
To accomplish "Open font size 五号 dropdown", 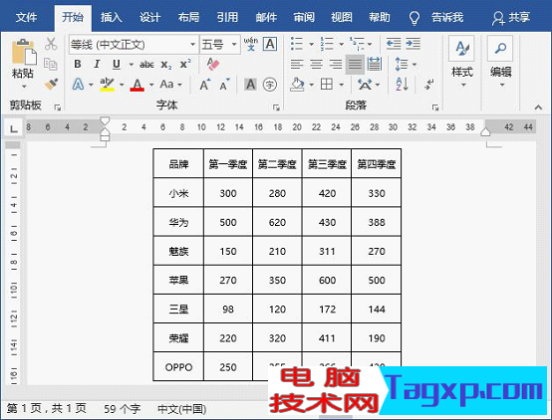I will [x=219, y=45].
